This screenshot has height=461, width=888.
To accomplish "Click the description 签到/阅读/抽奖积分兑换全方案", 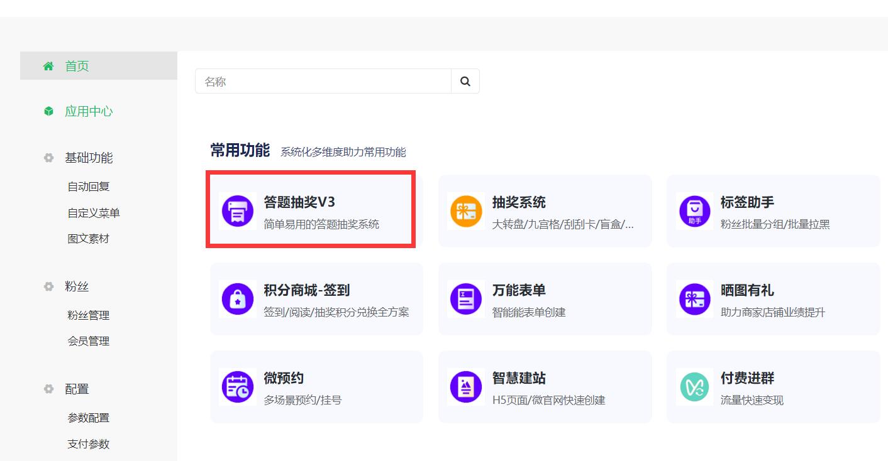I will [x=336, y=312].
